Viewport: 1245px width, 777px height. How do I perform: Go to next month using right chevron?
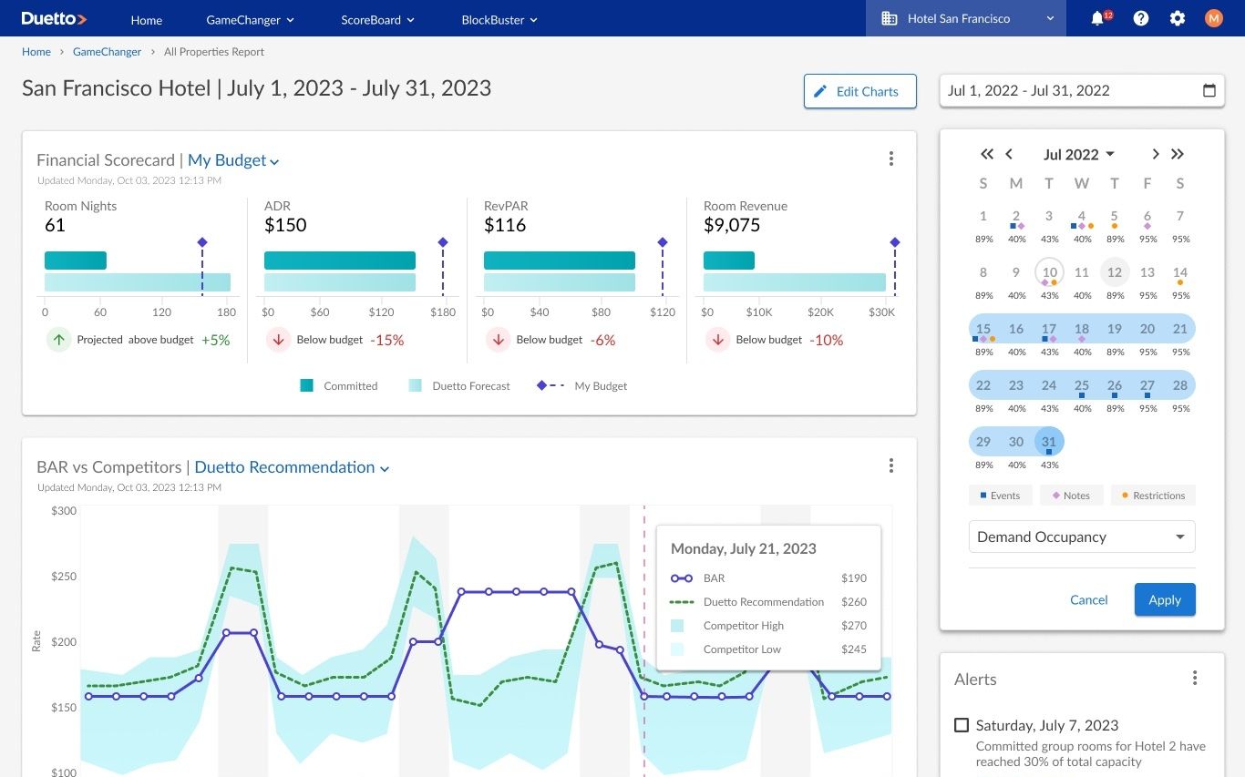coord(1156,154)
